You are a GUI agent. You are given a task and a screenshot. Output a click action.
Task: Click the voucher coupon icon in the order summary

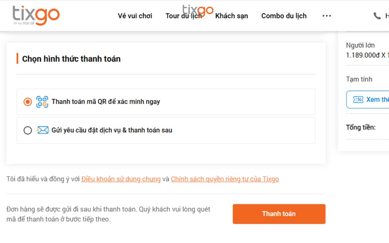358,99
